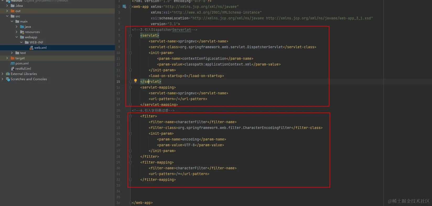Click the version="3.1" line

(165, 24)
